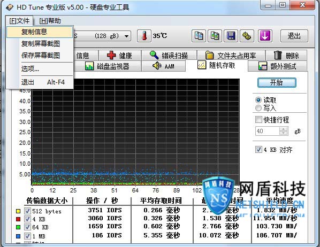Choose 退出 Alt-F4 from the file menu

click(40, 82)
